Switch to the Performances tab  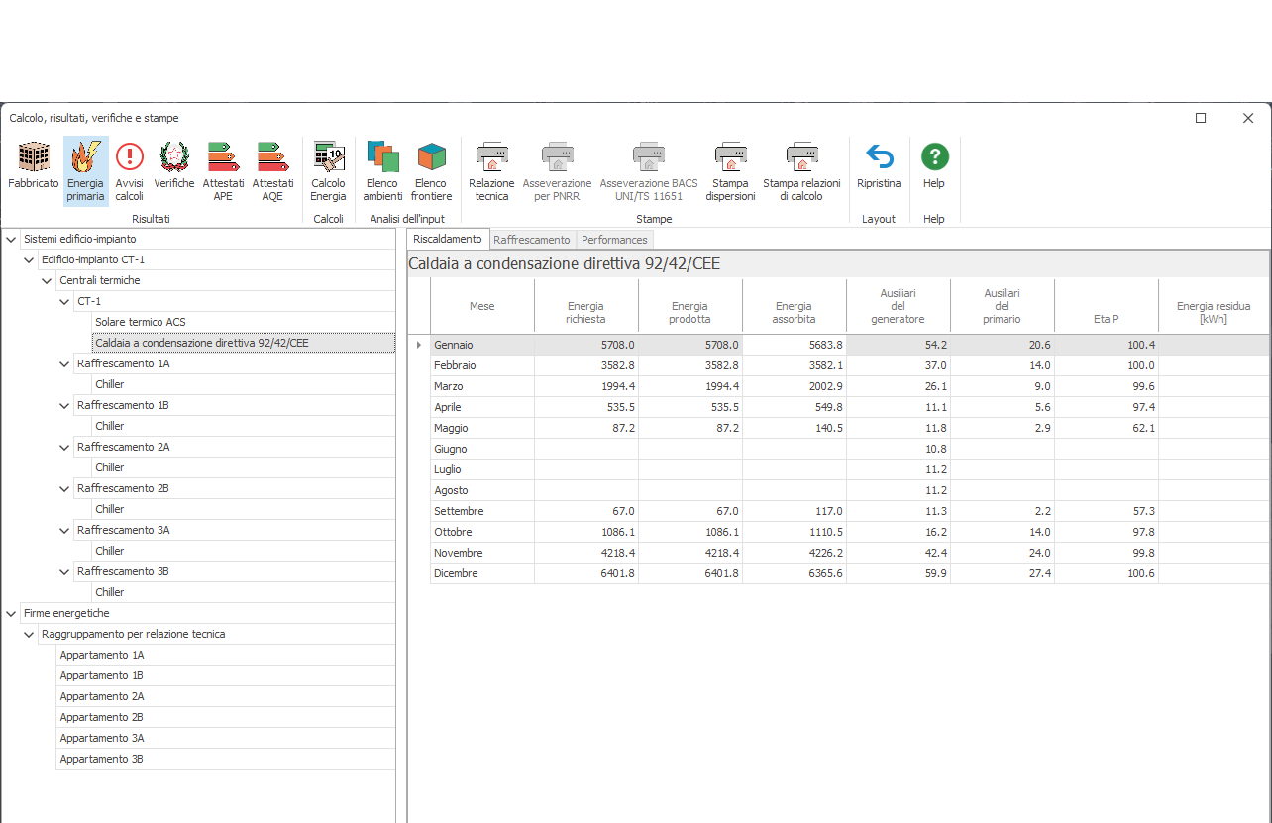tap(614, 240)
